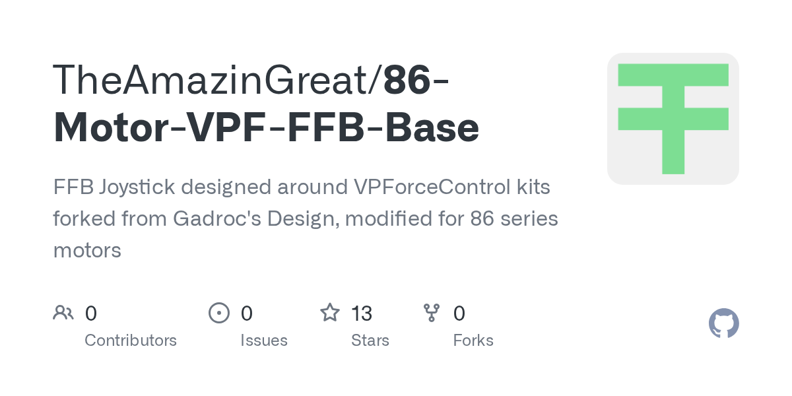The width and height of the screenshot is (792, 396).
Task: Click the Stars star icon
Action: pyautogui.click(x=329, y=313)
